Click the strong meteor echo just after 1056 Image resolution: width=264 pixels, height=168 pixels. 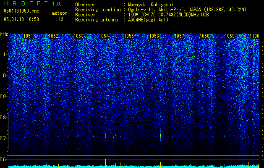[x=161, y=135]
